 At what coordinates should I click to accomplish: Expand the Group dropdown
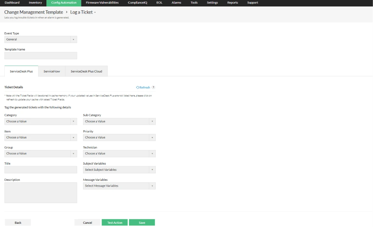click(x=41, y=154)
